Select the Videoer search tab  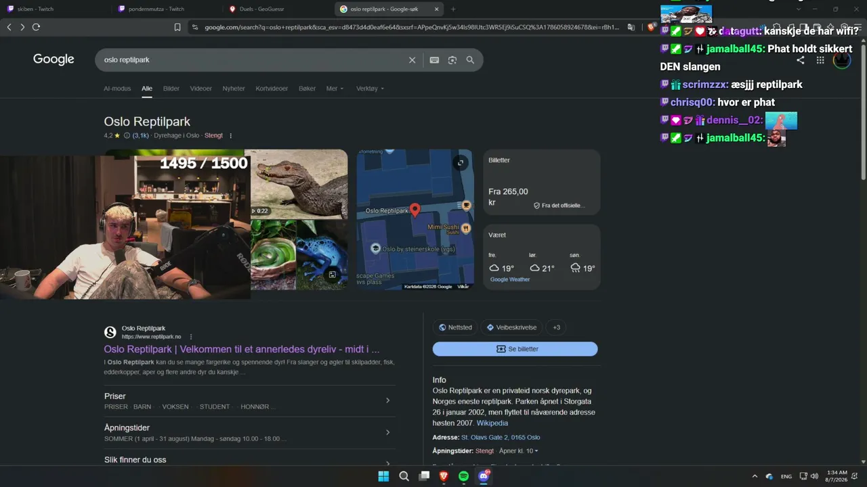click(x=201, y=89)
